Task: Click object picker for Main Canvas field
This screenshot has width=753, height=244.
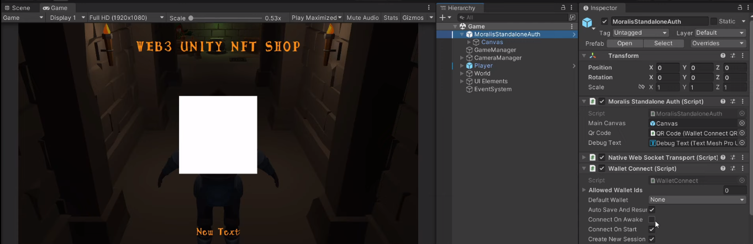Action: [x=742, y=123]
